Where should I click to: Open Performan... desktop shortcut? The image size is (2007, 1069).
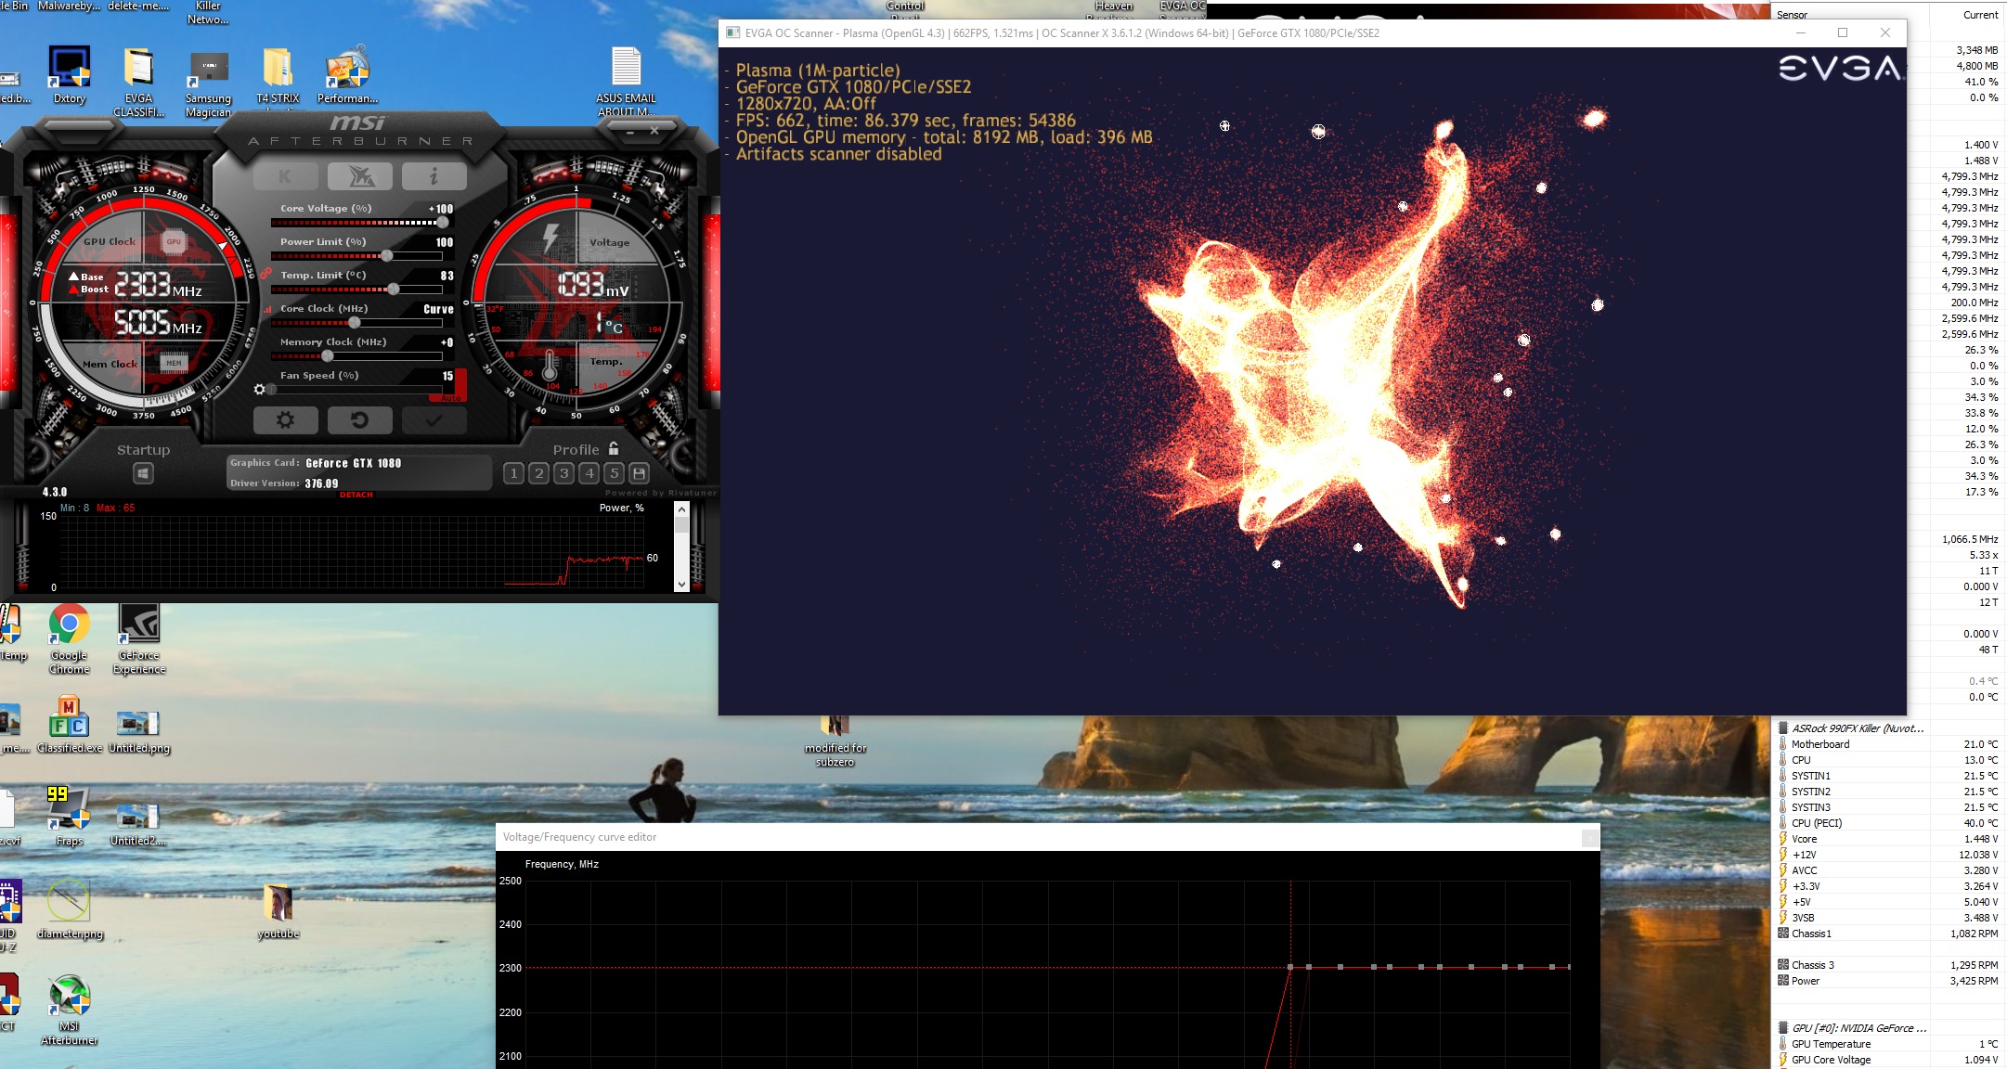pyautogui.click(x=347, y=74)
